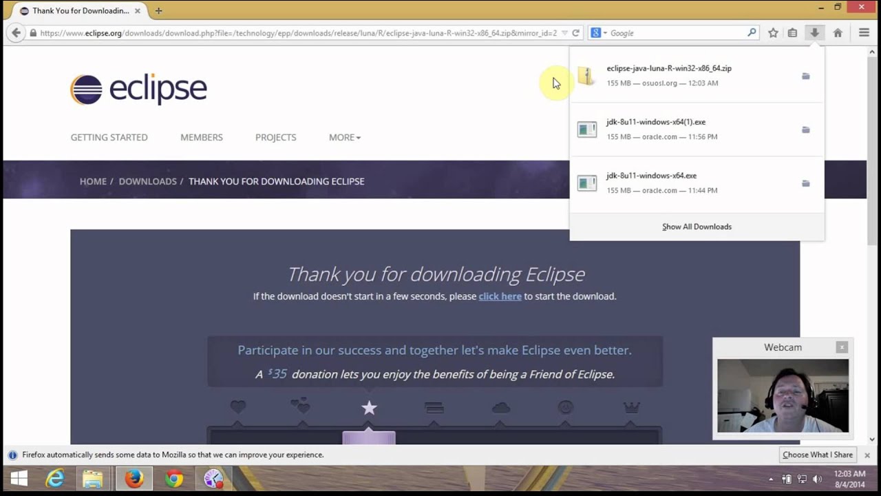Close the Webcam overlay panel
The width and height of the screenshot is (881, 496).
pos(842,347)
